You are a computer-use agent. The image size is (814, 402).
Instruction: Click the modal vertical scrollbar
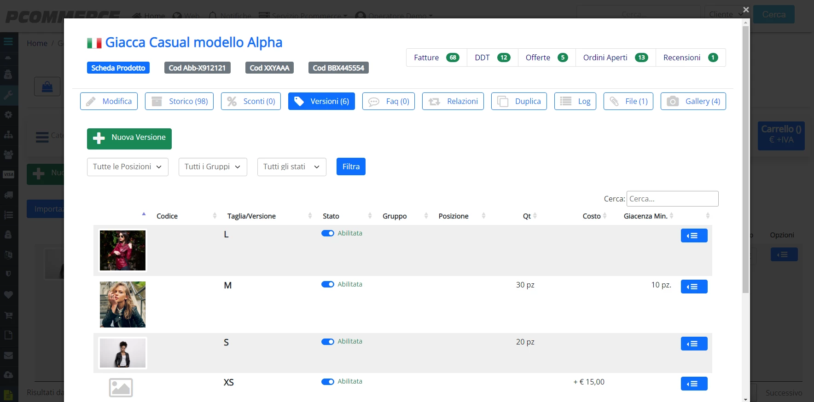point(746,160)
